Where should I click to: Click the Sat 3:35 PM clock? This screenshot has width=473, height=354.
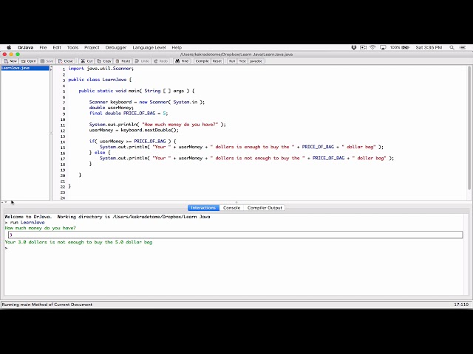pos(429,47)
